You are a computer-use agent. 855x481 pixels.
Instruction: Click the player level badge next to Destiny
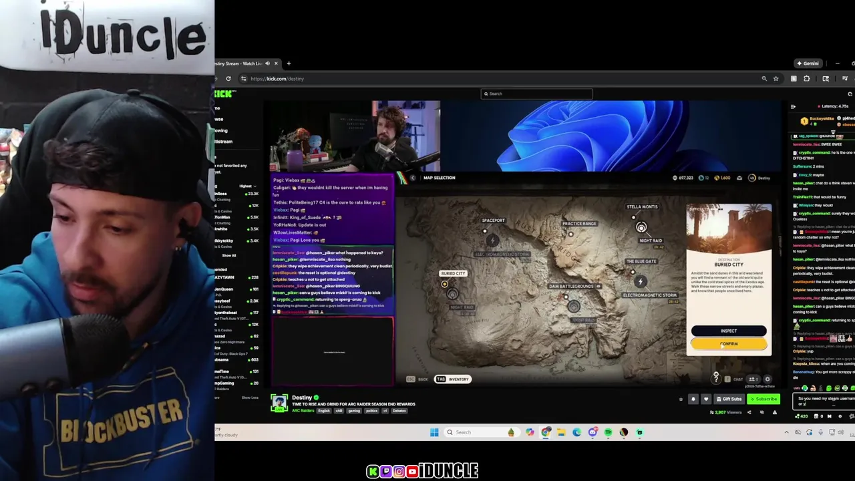[752, 178]
